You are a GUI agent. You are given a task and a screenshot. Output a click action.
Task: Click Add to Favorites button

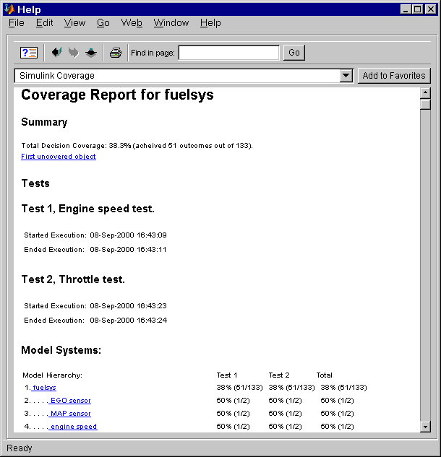click(x=394, y=76)
